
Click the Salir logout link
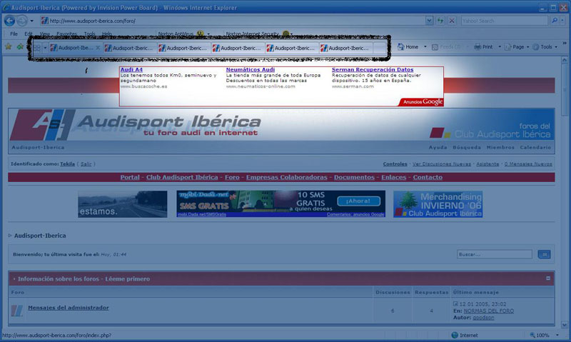coord(86,164)
